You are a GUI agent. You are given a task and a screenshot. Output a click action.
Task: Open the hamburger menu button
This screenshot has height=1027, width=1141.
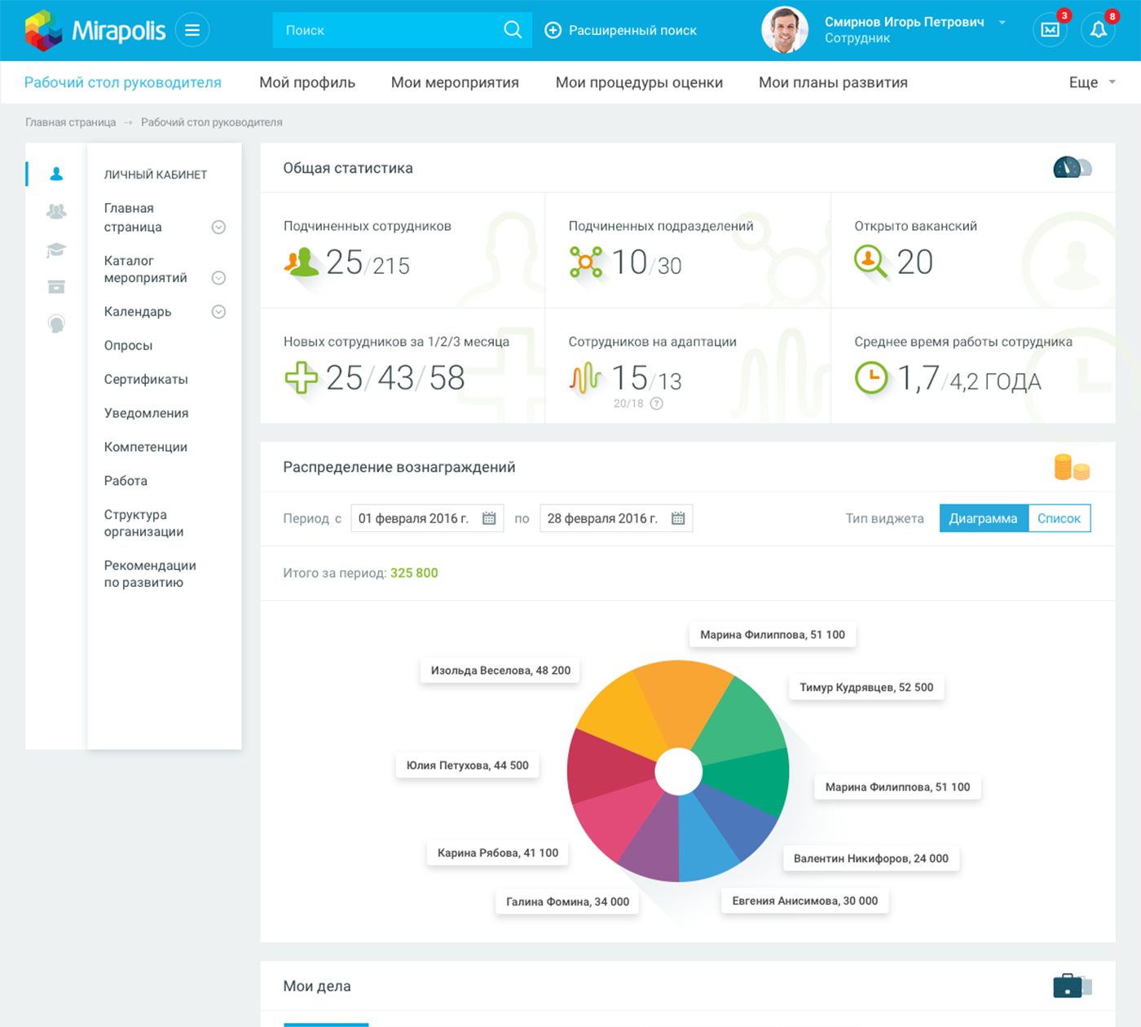pyautogui.click(x=192, y=30)
